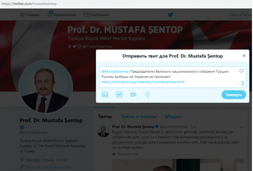Add a poll to the tweet
This screenshot has width=253, height=171.
[133, 95]
